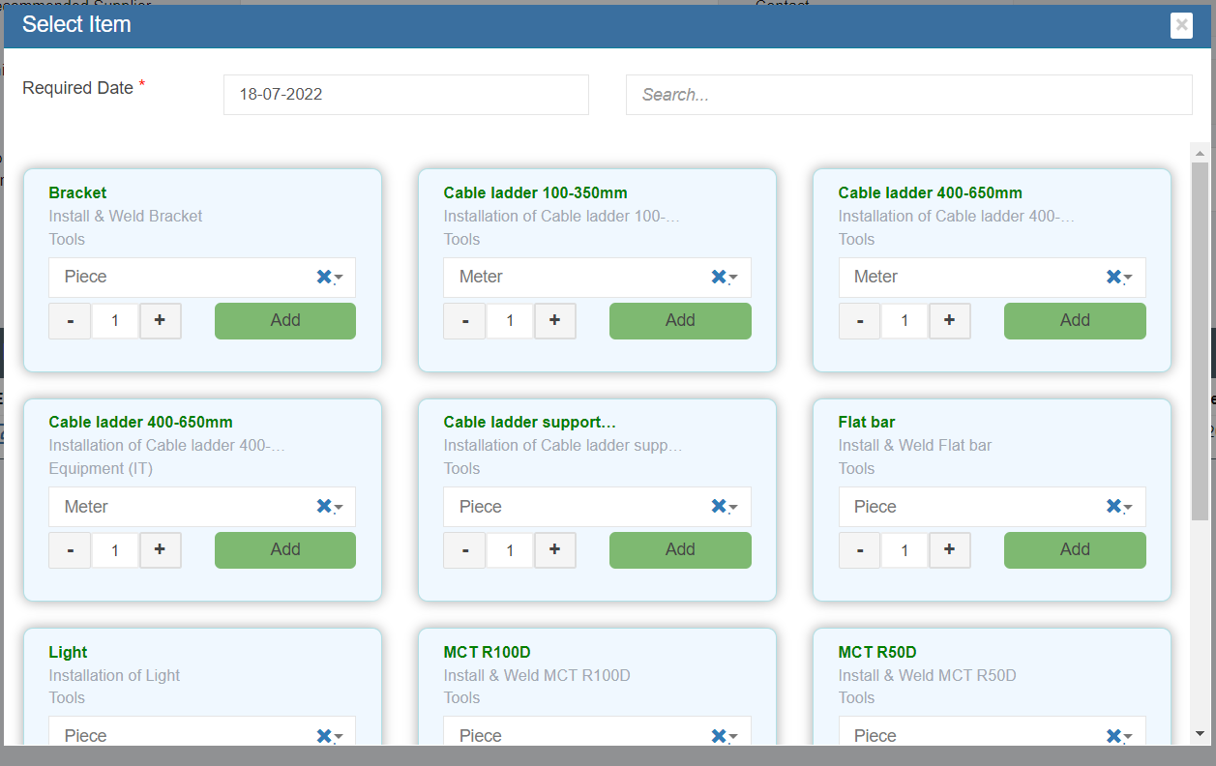
Task: Clear Meter unit on Cable ladder 100-350mm
Action: click(x=719, y=278)
